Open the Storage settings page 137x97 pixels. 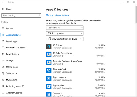pyautogui.click(x=10, y=60)
